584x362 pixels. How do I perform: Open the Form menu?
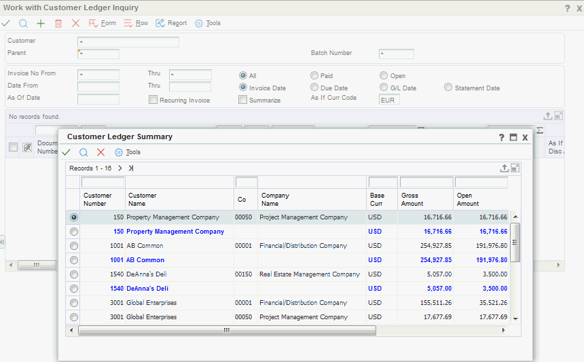103,23
